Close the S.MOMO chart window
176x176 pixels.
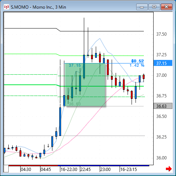[167, 7]
